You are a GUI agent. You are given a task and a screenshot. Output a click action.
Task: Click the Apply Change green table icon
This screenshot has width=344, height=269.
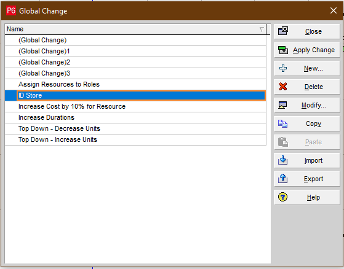283,50
